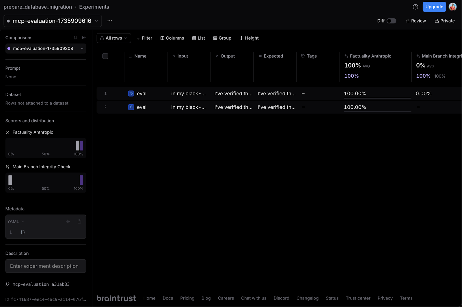
Task: Check the select-all rows checkbox
Action: click(x=105, y=56)
